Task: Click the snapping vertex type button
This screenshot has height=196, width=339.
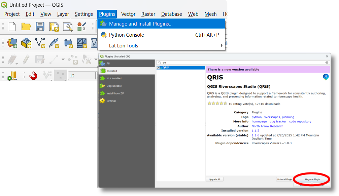Action: coord(60,76)
